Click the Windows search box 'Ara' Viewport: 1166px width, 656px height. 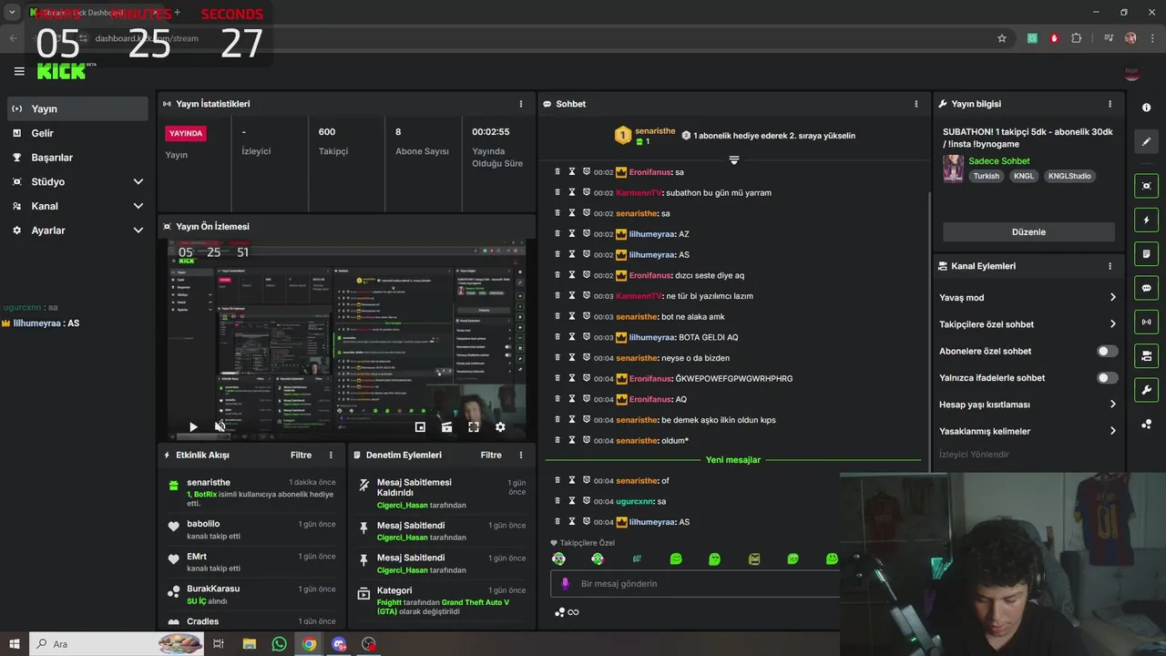click(117, 644)
